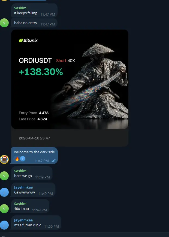Click Sashlmi sender name above 'here we go'
This screenshot has height=237, width=169.
pyautogui.click(x=21, y=171)
